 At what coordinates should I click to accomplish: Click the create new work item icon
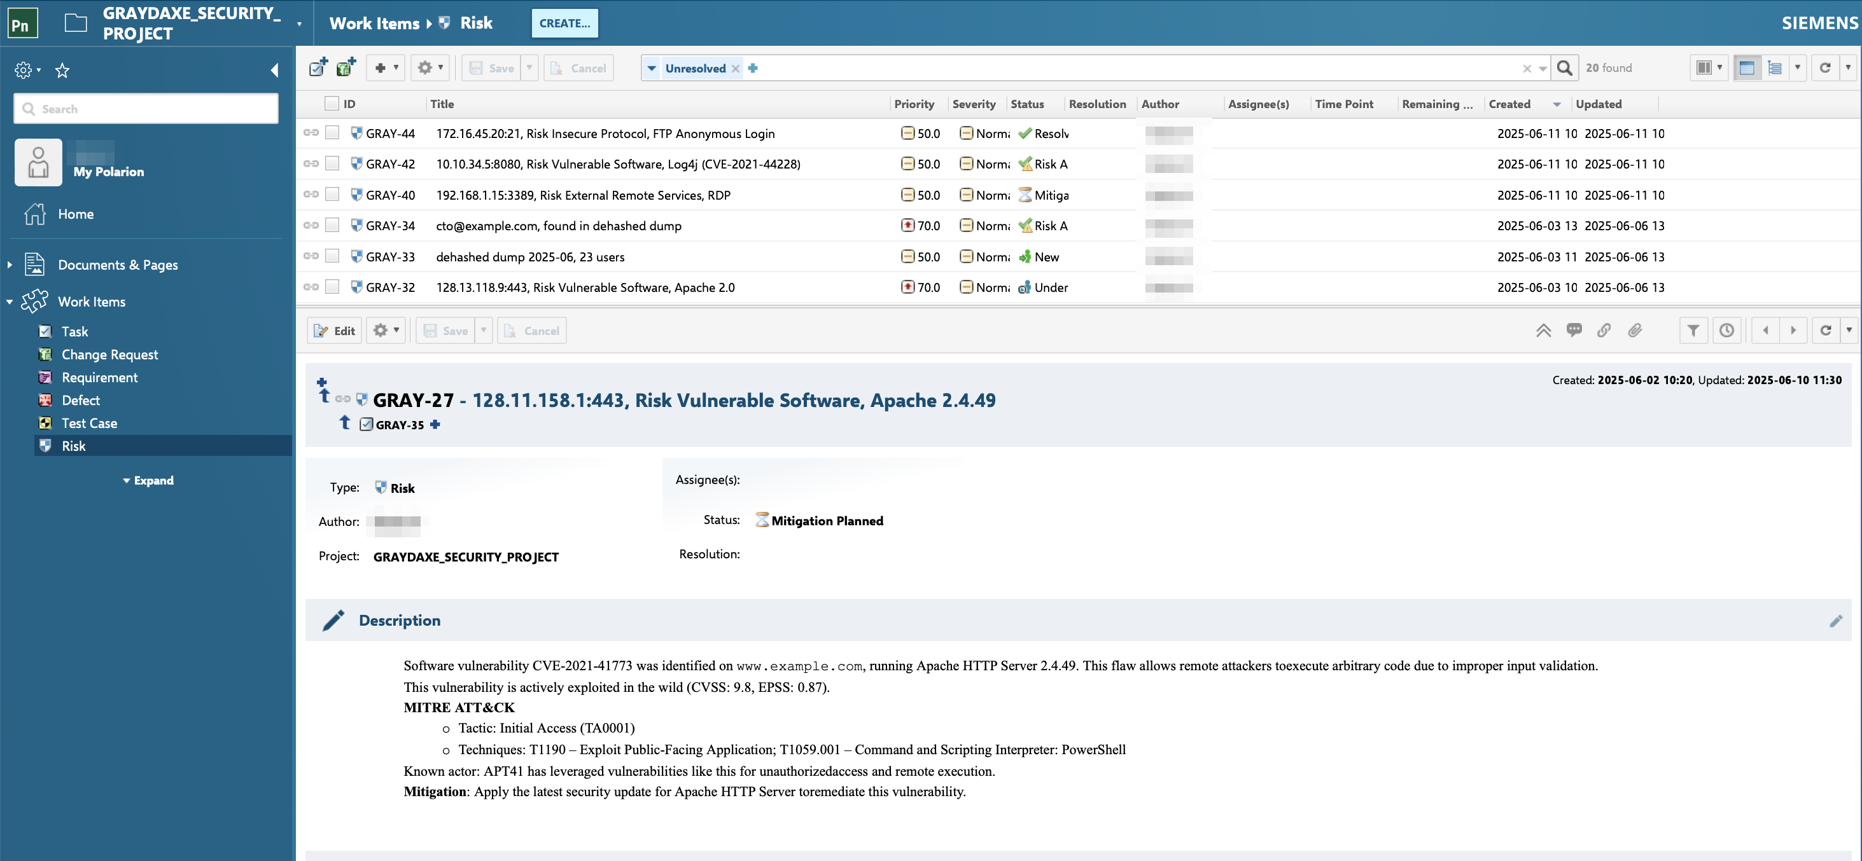pyautogui.click(x=318, y=68)
